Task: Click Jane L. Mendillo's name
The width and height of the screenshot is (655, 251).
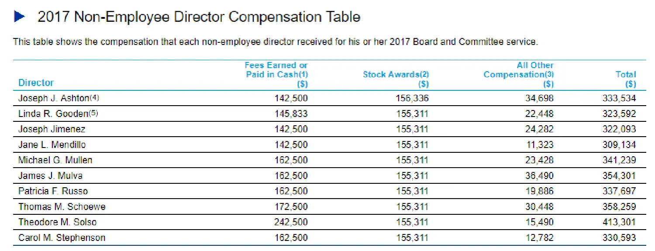Action: click(52, 144)
